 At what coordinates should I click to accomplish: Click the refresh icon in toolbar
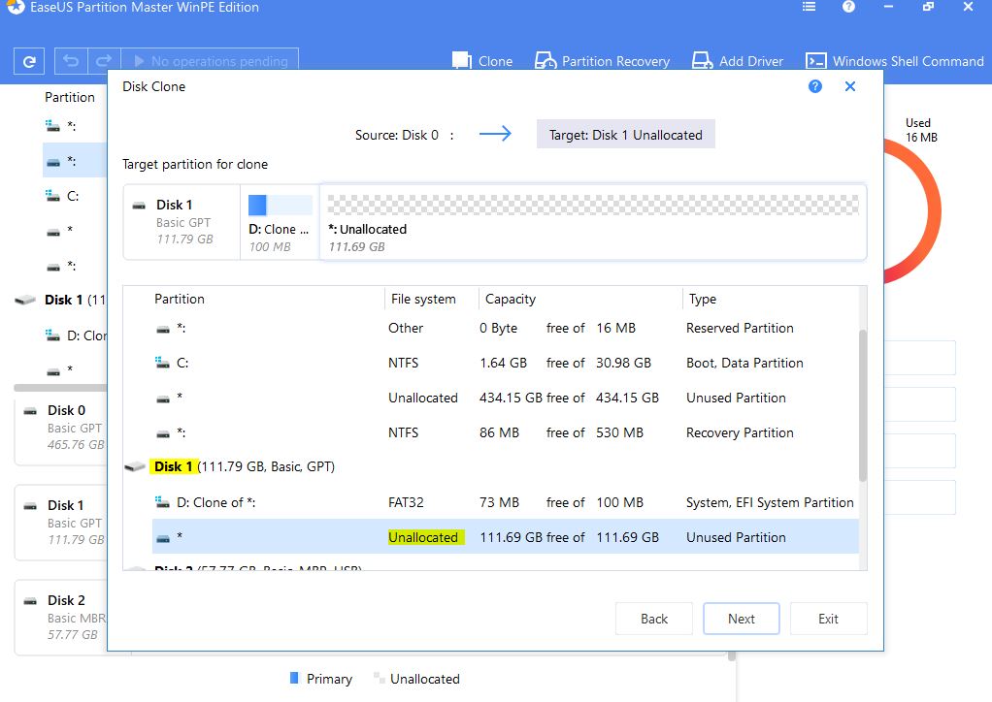[29, 61]
